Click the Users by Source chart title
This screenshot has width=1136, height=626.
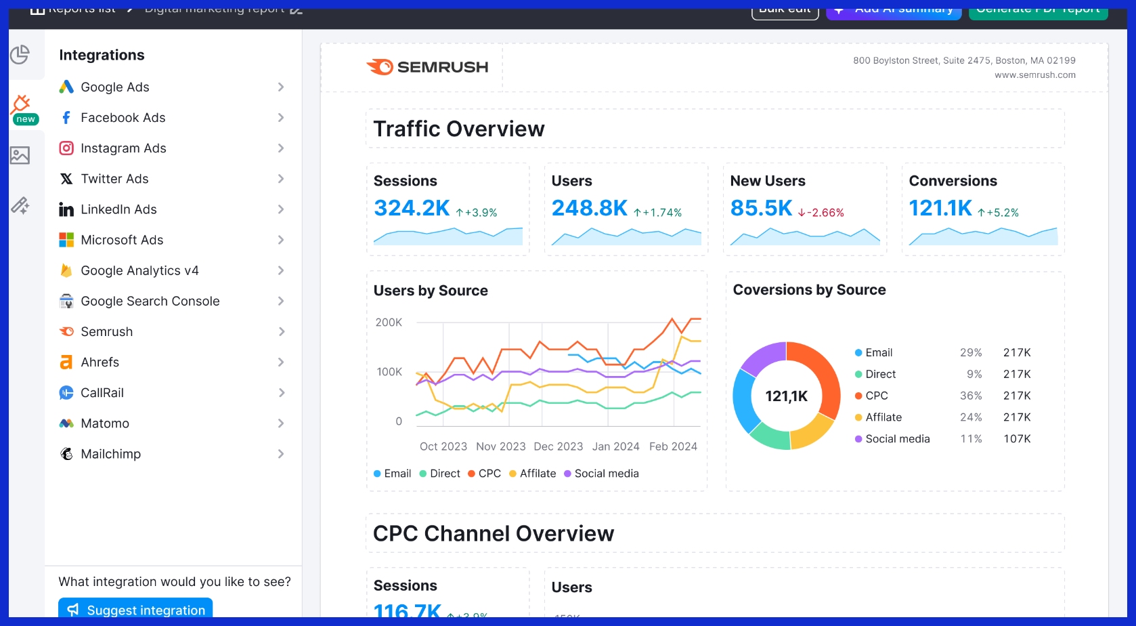coord(431,291)
